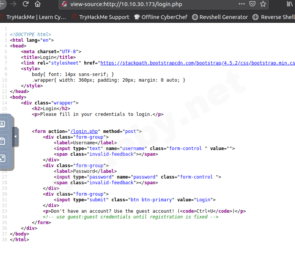Click the <label>Username</label> line
295x272 pixels.
(x=85, y=143)
